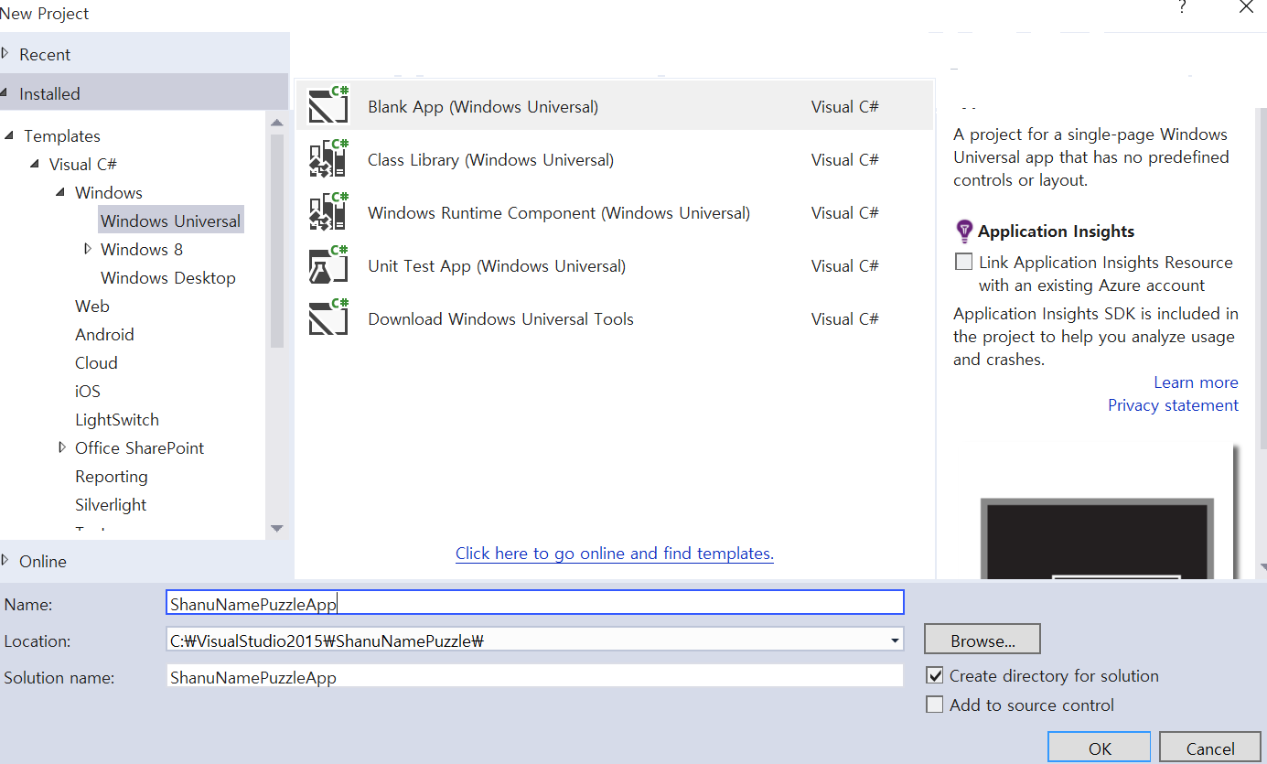1267x764 pixels.
Task: Click the tree scrollbar up arrow
Action: [x=277, y=122]
